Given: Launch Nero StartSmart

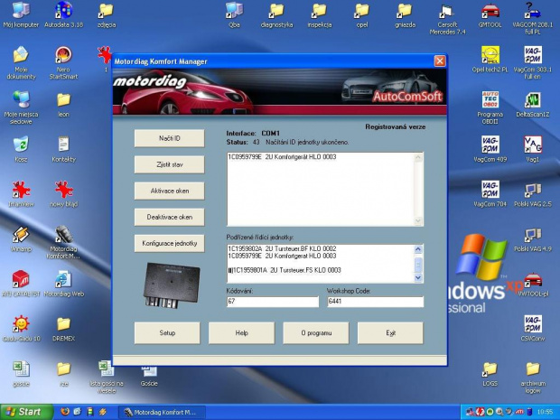Looking at the screenshot, I should 63,63.
